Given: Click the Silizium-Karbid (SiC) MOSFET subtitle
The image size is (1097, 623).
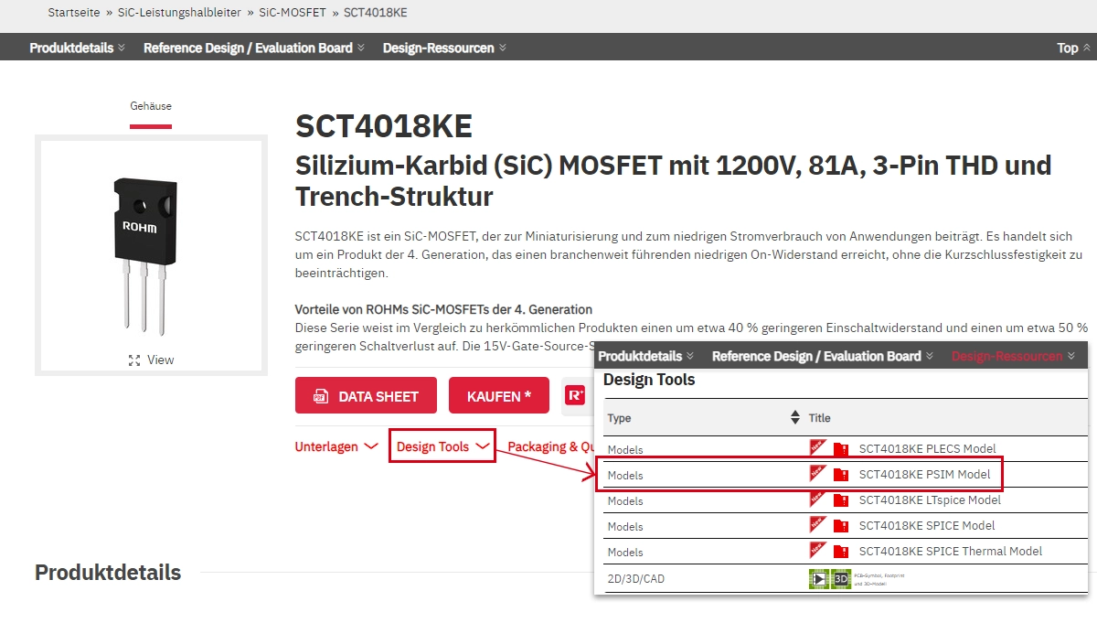Looking at the screenshot, I should coord(674,181).
